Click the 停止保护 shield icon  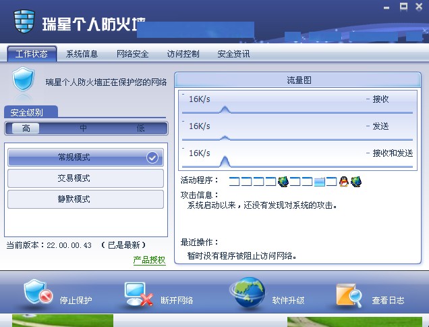pos(38,293)
